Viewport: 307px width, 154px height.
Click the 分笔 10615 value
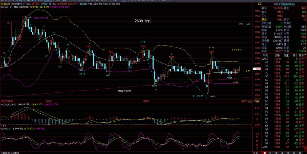(x=279, y=48)
